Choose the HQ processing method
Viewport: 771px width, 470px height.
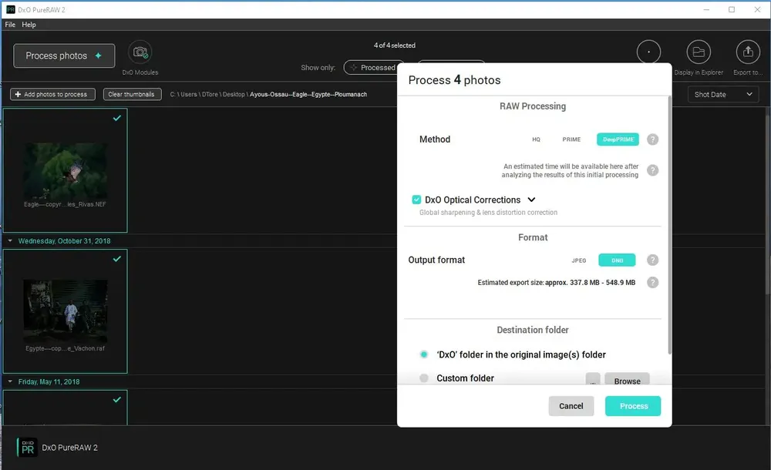click(536, 139)
